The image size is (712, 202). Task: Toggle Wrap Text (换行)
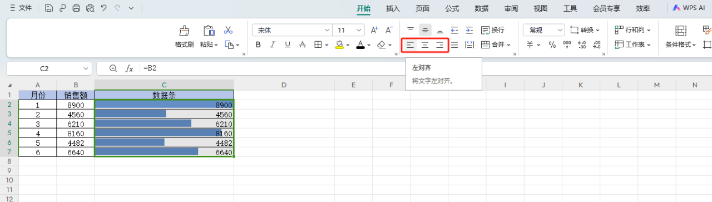tap(492, 30)
